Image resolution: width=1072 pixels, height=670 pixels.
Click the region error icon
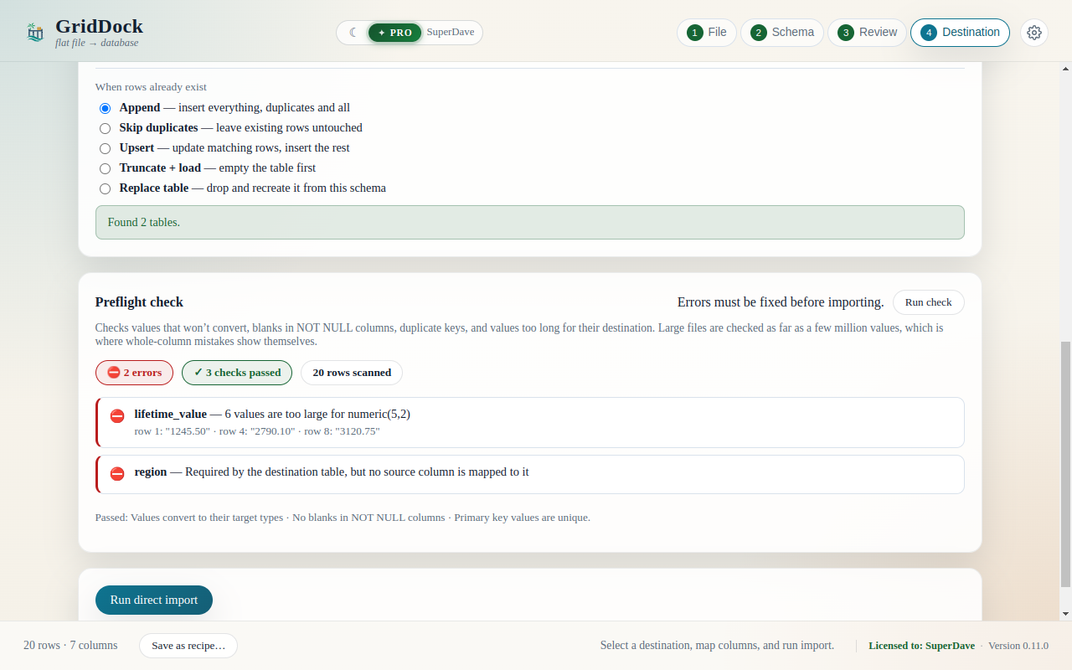tap(117, 473)
